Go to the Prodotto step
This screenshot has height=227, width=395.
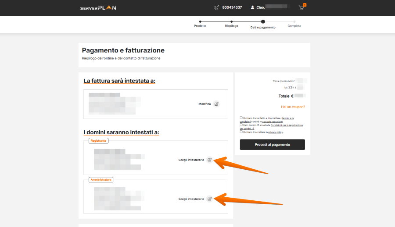point(200,26)
